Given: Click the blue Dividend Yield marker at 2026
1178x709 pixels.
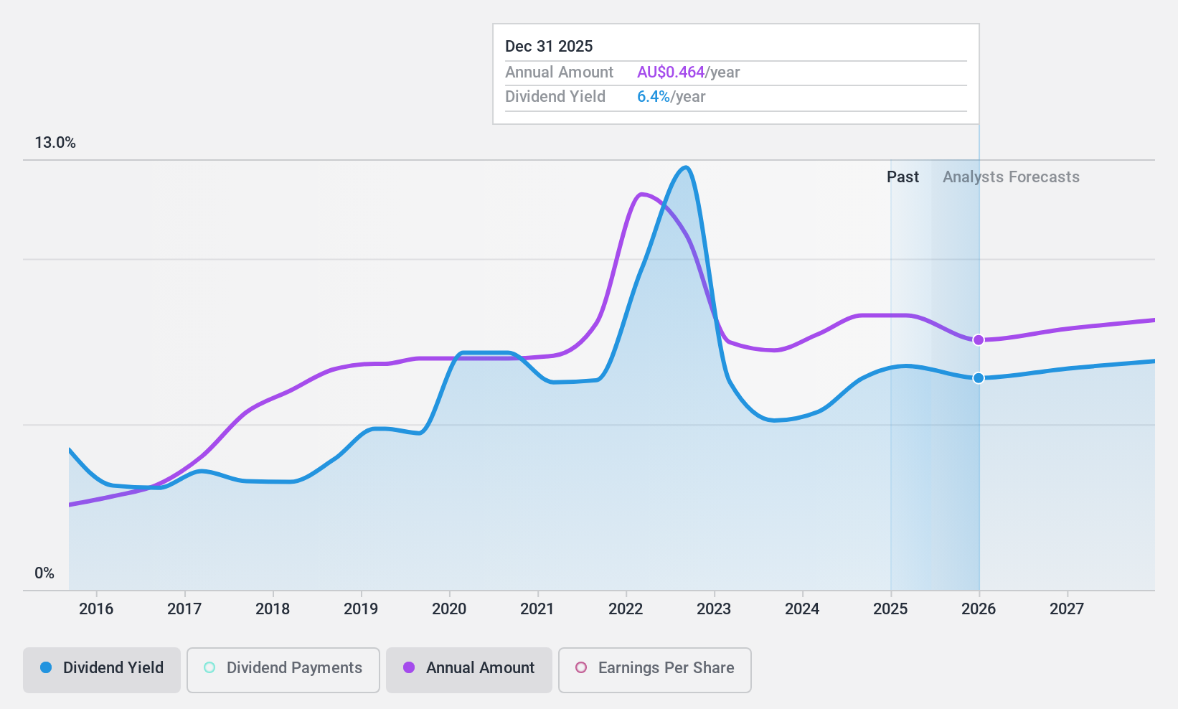Looking at the screenshot, I should pos(979,378).
